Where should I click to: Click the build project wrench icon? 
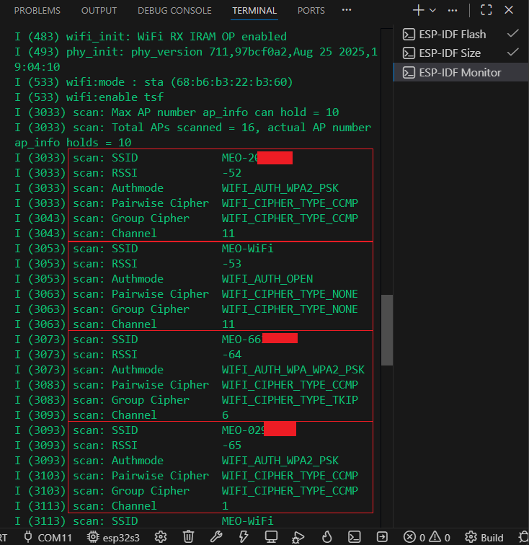coord(215,537)
